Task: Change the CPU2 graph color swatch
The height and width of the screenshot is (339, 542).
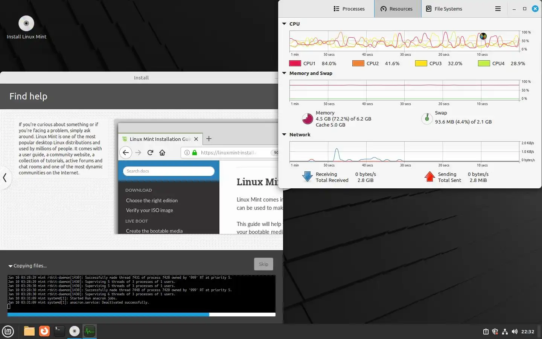Action: [x=358, y=63]
